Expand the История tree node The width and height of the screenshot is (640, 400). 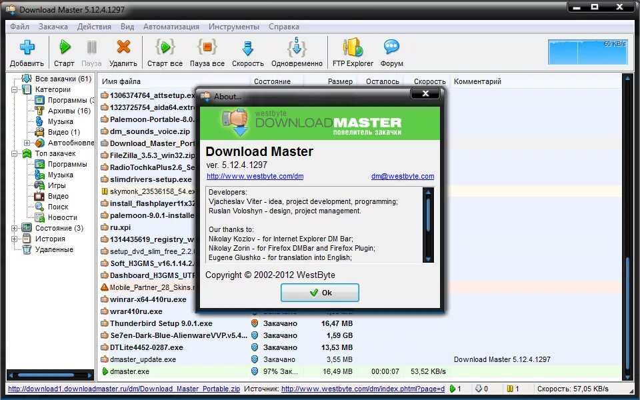pyautogui.click(x=14, y=239)
